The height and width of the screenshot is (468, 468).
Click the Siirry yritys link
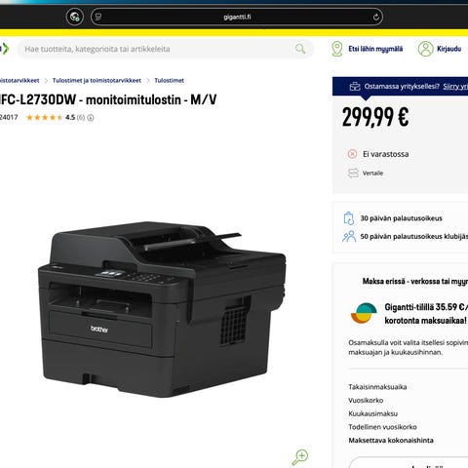point(455,86)
